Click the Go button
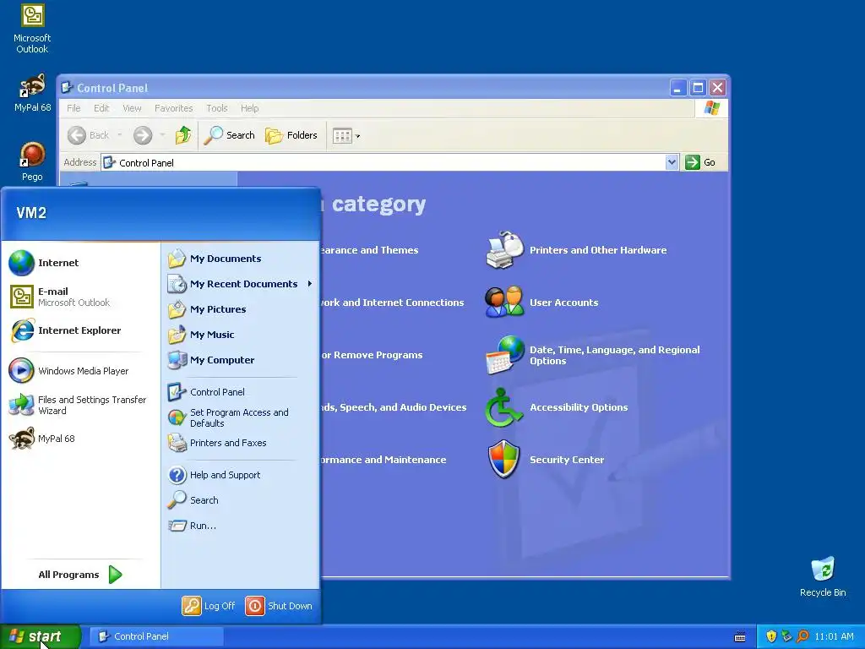 [700, 162]
